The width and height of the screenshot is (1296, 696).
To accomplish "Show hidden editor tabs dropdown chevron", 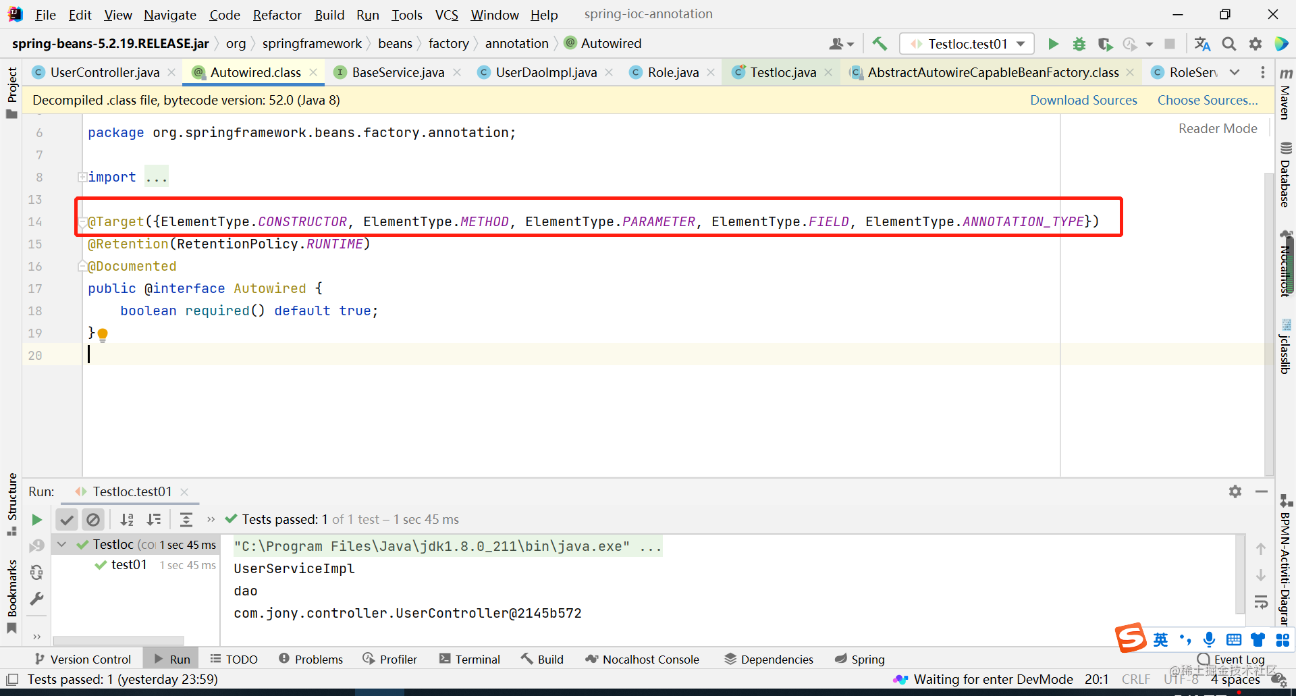I will [x=1235, y=72].
